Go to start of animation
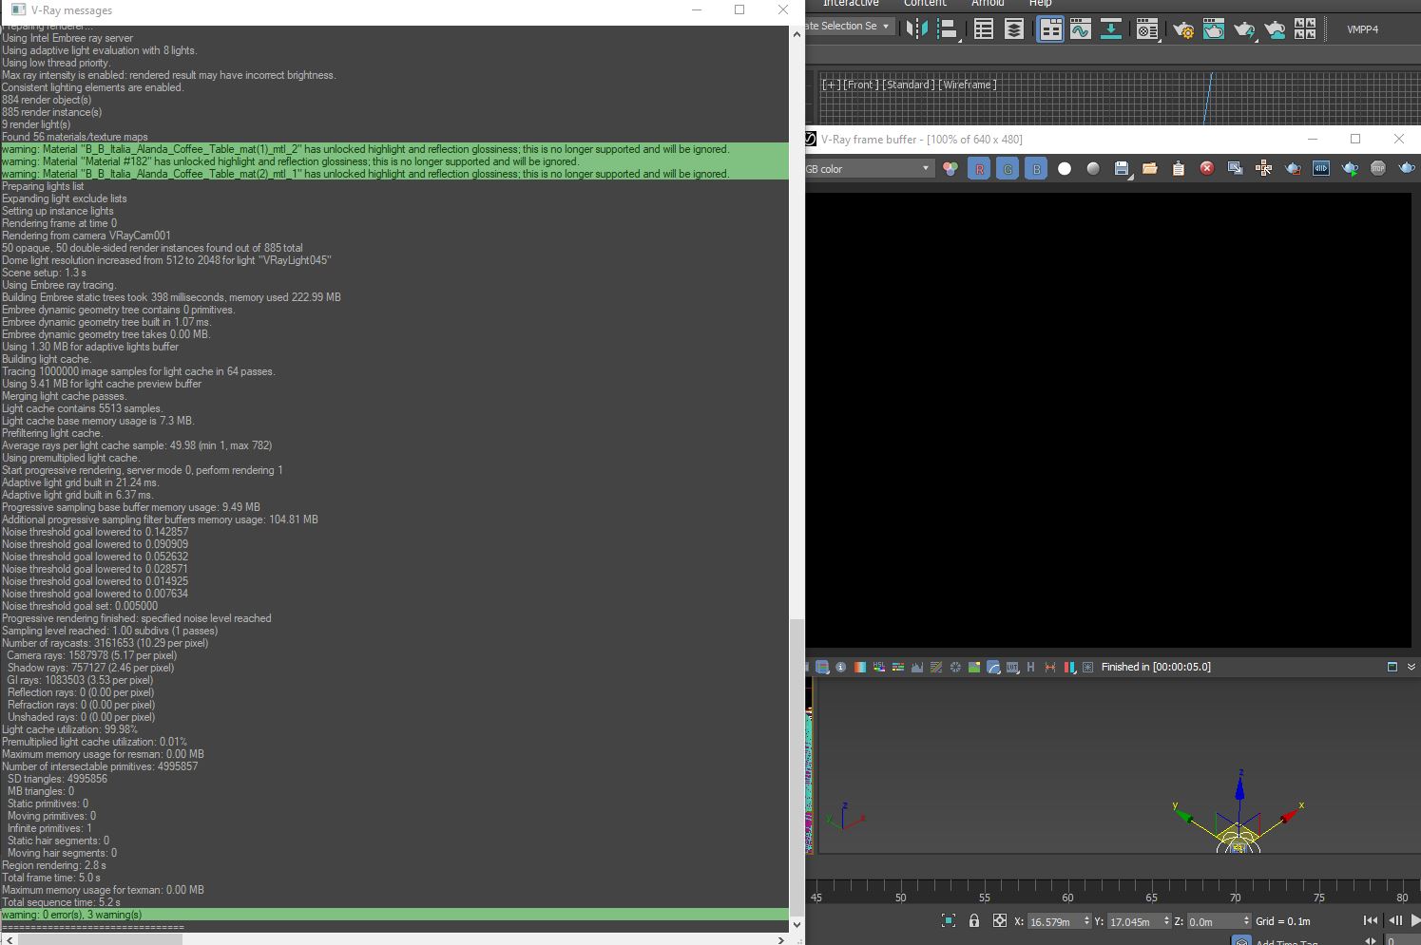1421x945 pixels. click(x=1371, y=920)
